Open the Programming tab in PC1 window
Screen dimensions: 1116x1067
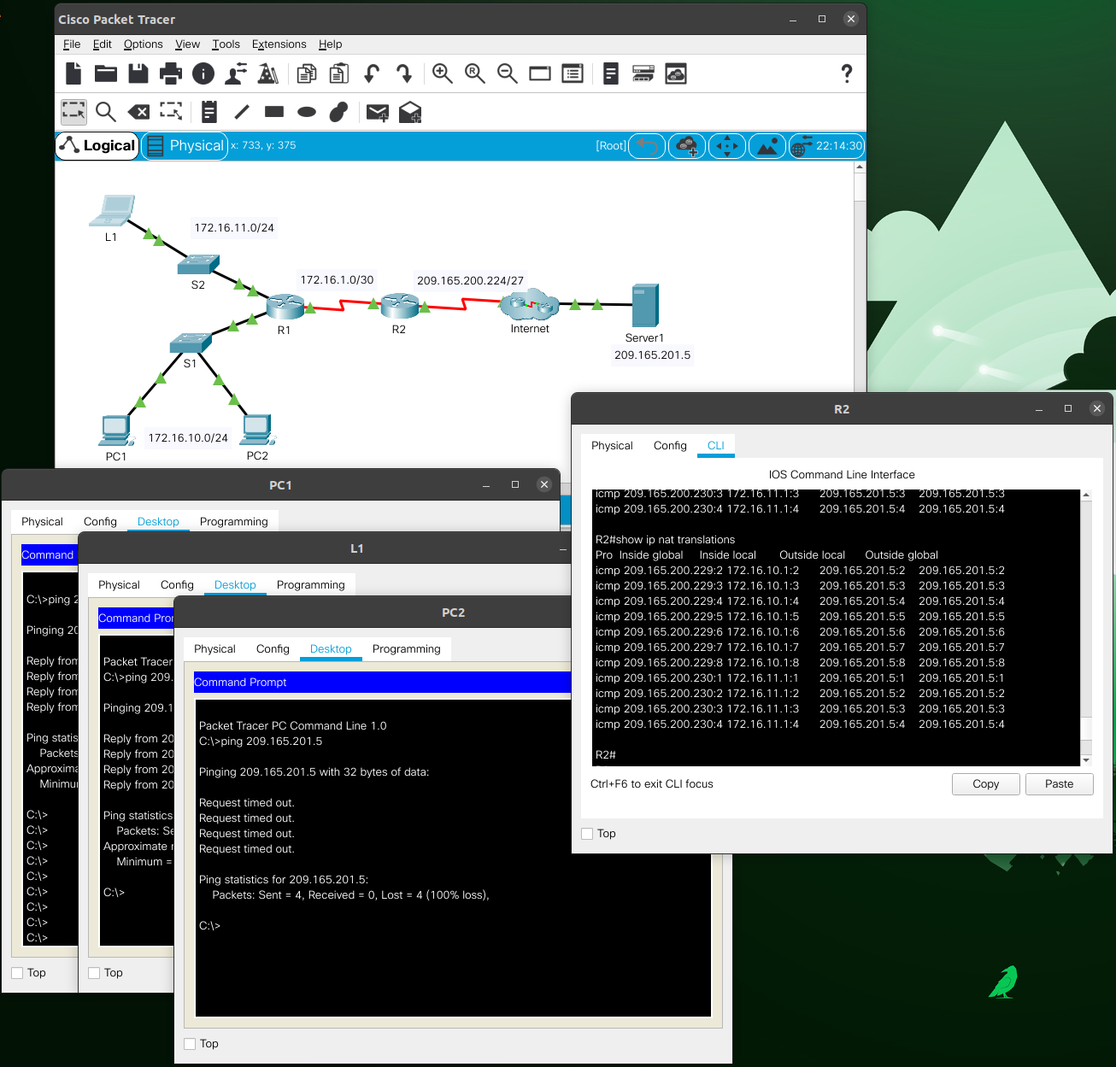pos(234,522)
